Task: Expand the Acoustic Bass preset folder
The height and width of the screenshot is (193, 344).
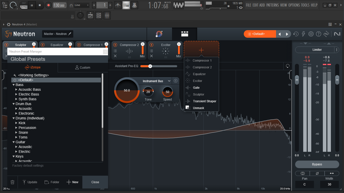Action: 16,89
